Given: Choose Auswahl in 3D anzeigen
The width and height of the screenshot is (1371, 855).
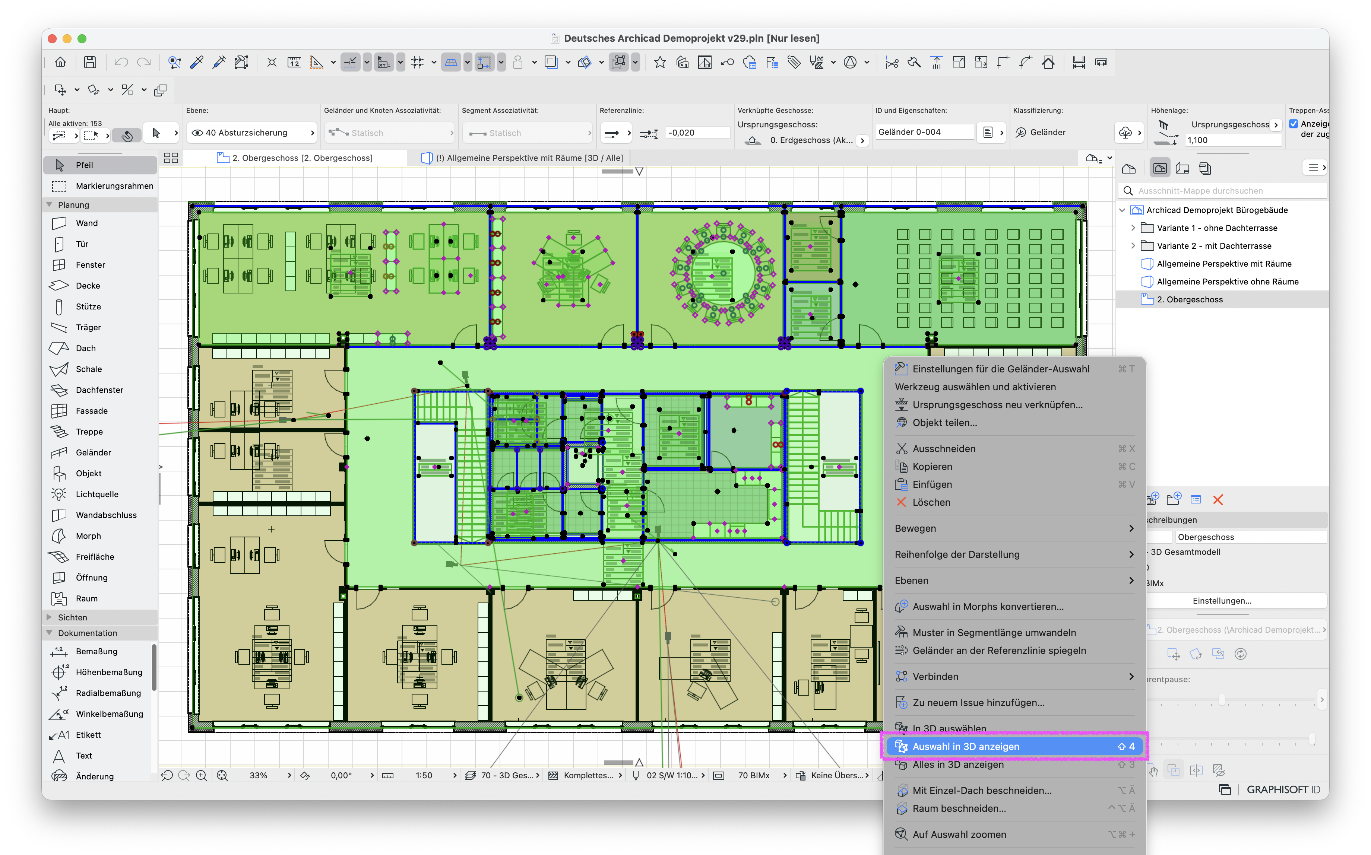Looking at the screenshot, I should [x=1015, y=746].
